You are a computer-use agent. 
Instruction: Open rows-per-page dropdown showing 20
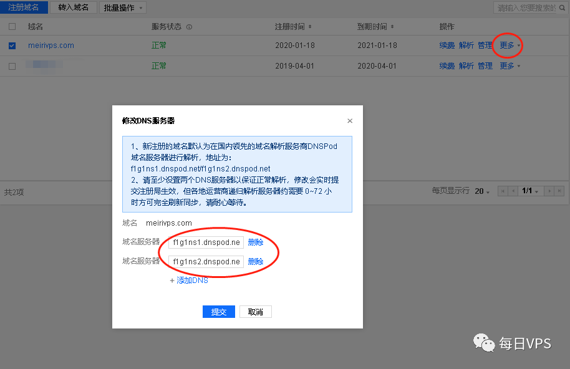pyautogui.click(x=482, y=191)
